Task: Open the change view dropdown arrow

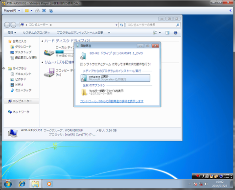Action: [x=160, y=33]
